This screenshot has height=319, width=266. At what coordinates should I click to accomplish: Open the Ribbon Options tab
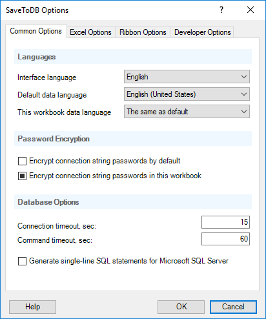tap(143, 32)
